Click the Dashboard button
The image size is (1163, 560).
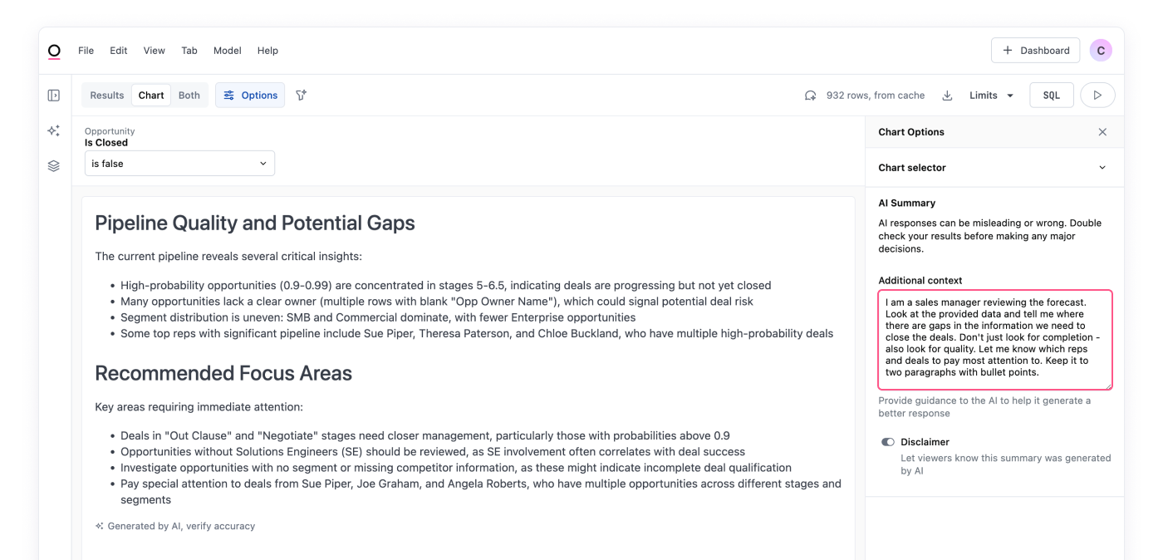pos(1035,51)
